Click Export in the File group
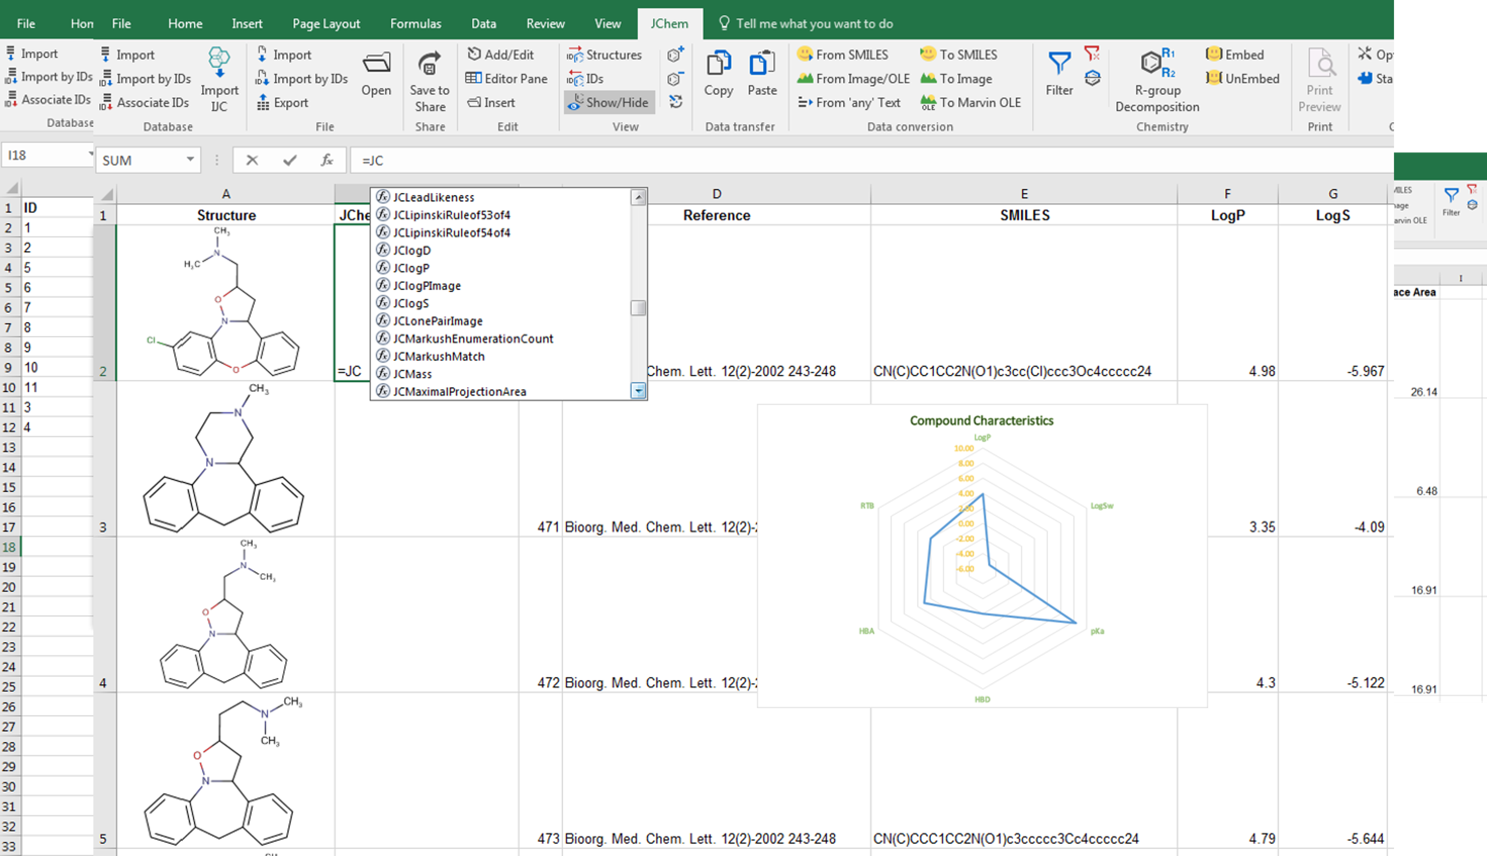This screenshot has width=1487, height=856. [282, 102]
